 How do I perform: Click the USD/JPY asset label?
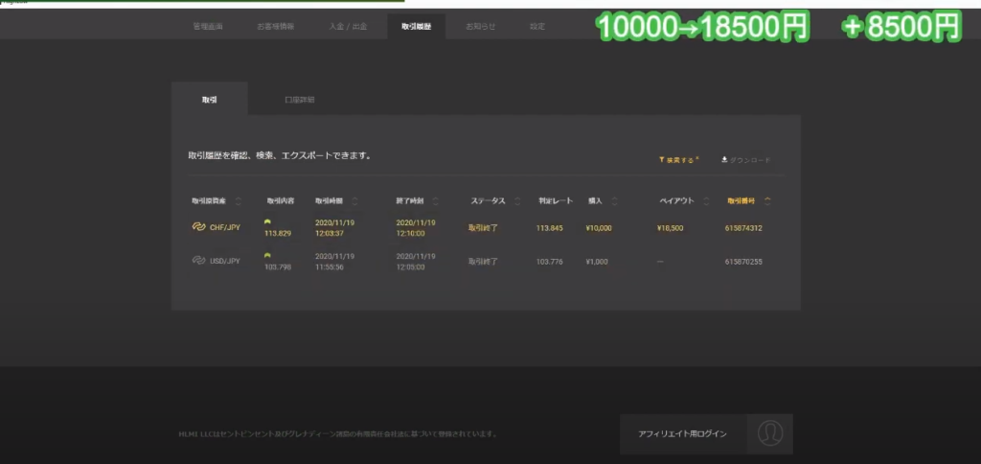[225, 261]
